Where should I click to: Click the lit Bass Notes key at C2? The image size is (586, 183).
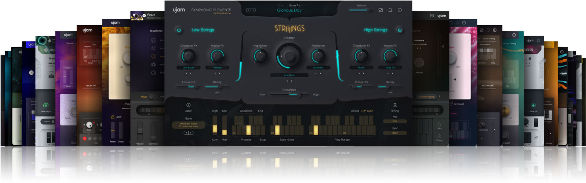click(x=277, y=130)
